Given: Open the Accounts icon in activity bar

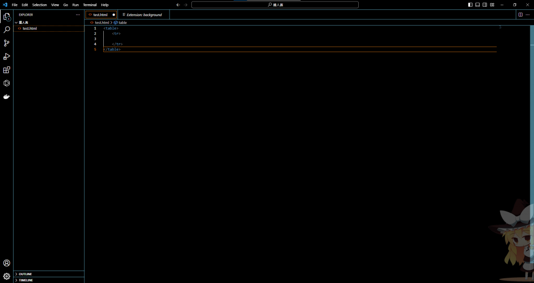Looking at the screenshot, I should 6,263.
